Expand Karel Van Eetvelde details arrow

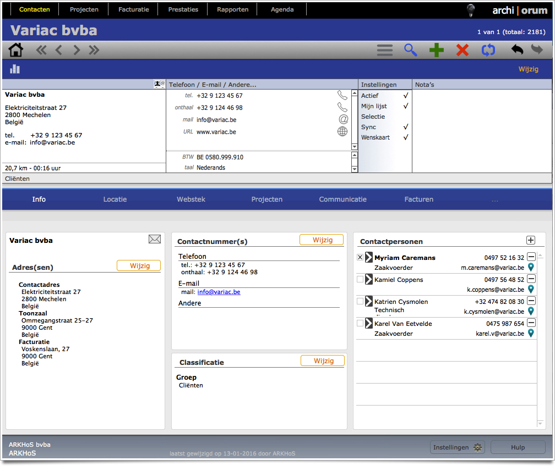[368, 323]
